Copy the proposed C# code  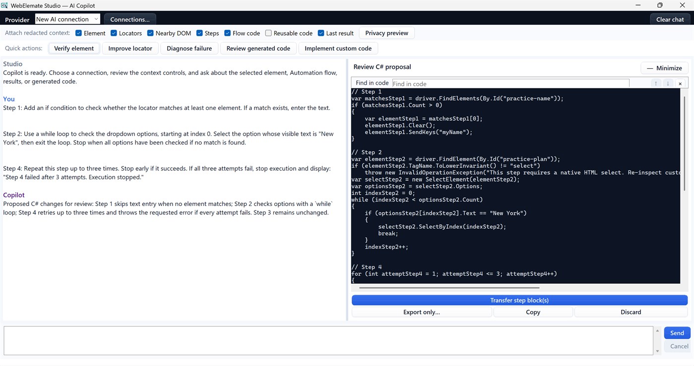point(533,312)
